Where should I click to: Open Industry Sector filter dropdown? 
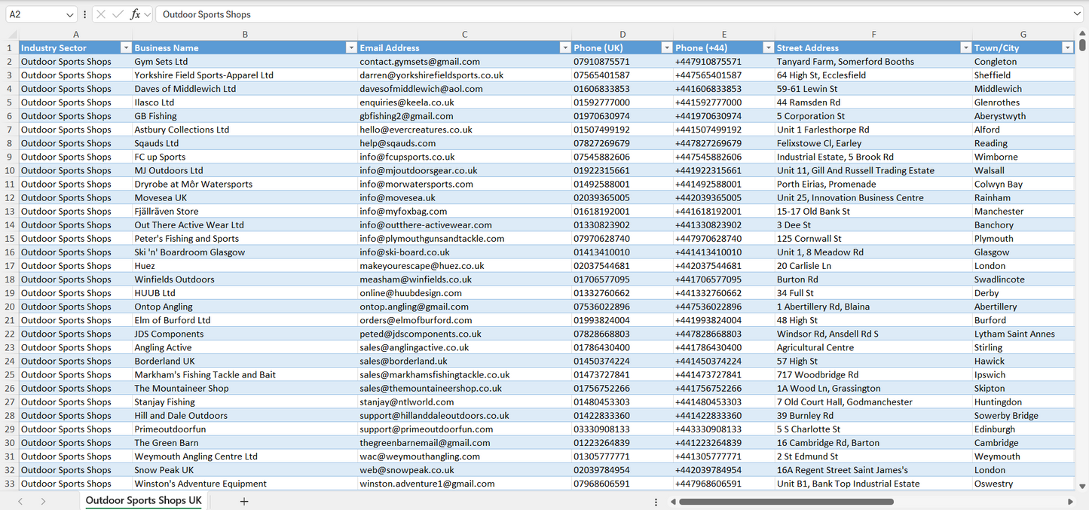click(126, 47)
